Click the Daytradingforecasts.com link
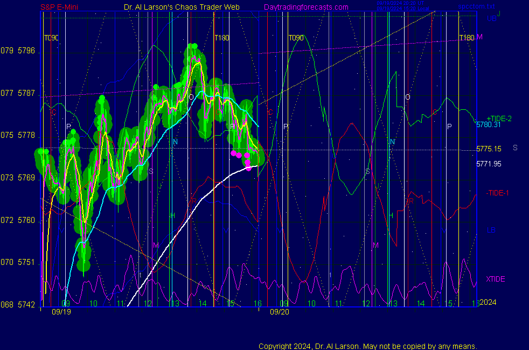Image resolution: width=529 pixels, height=350 pixels. [x=305, y=7]
